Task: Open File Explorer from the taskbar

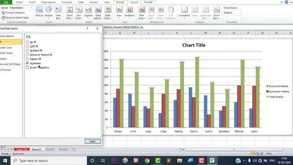Action: [x=179, y=160]
